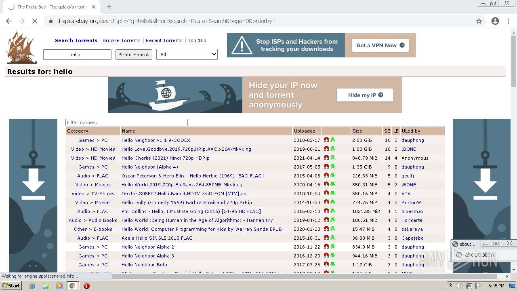
Task: Open Top 100 link
Action: (x=197, y=40)
